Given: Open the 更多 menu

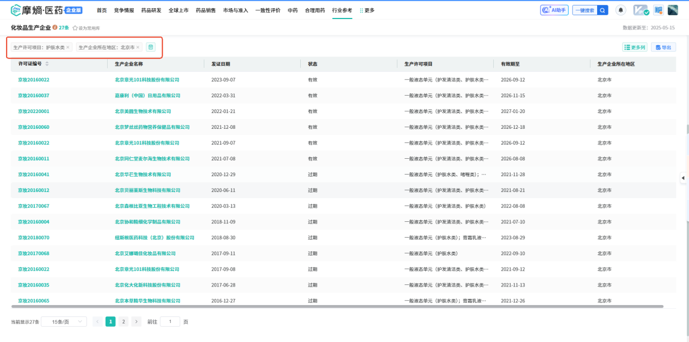Looking at the screenshot, I should (367, 10).
